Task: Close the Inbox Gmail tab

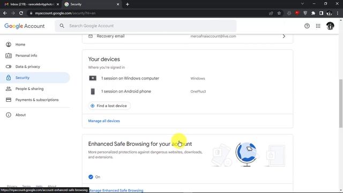Action: pyautogui.click(x=58, y=4)
